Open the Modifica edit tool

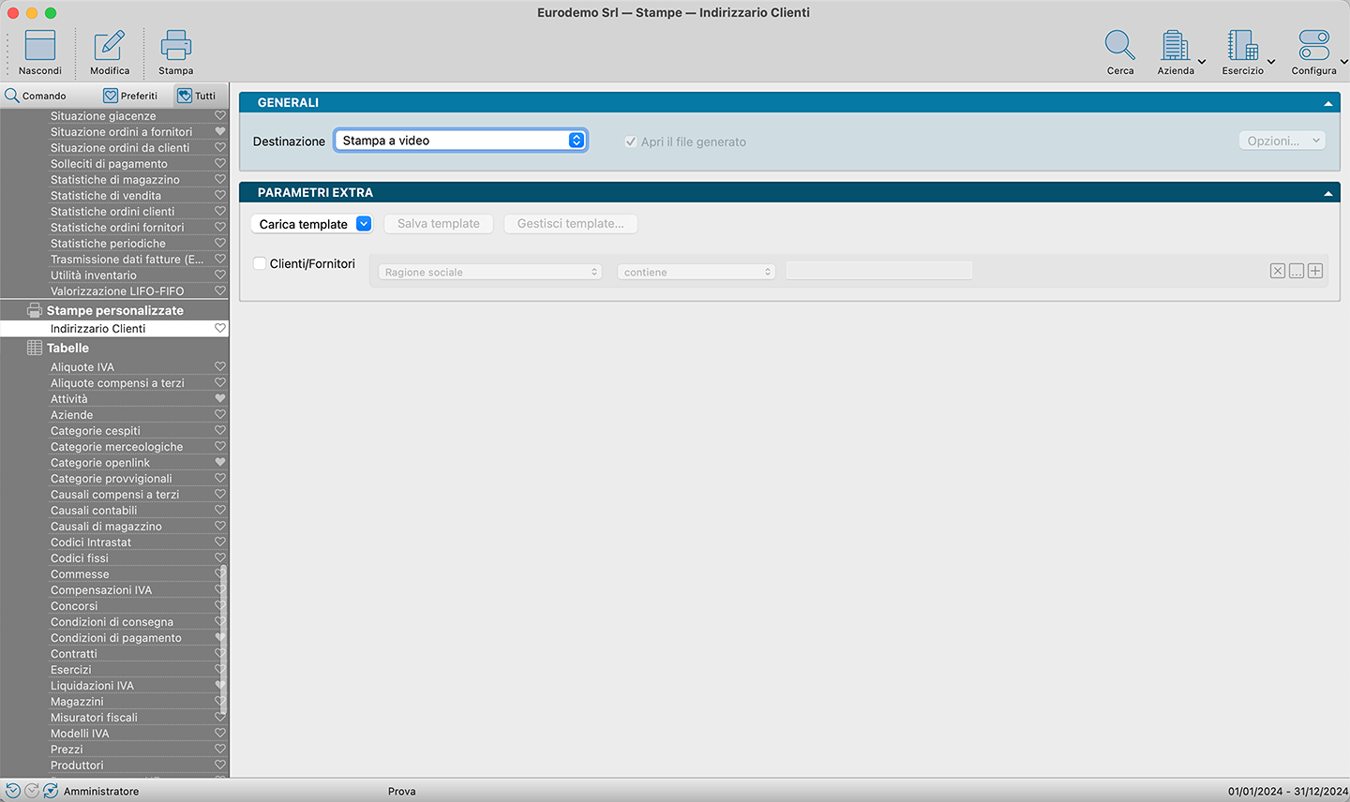(x=110, y=46)
